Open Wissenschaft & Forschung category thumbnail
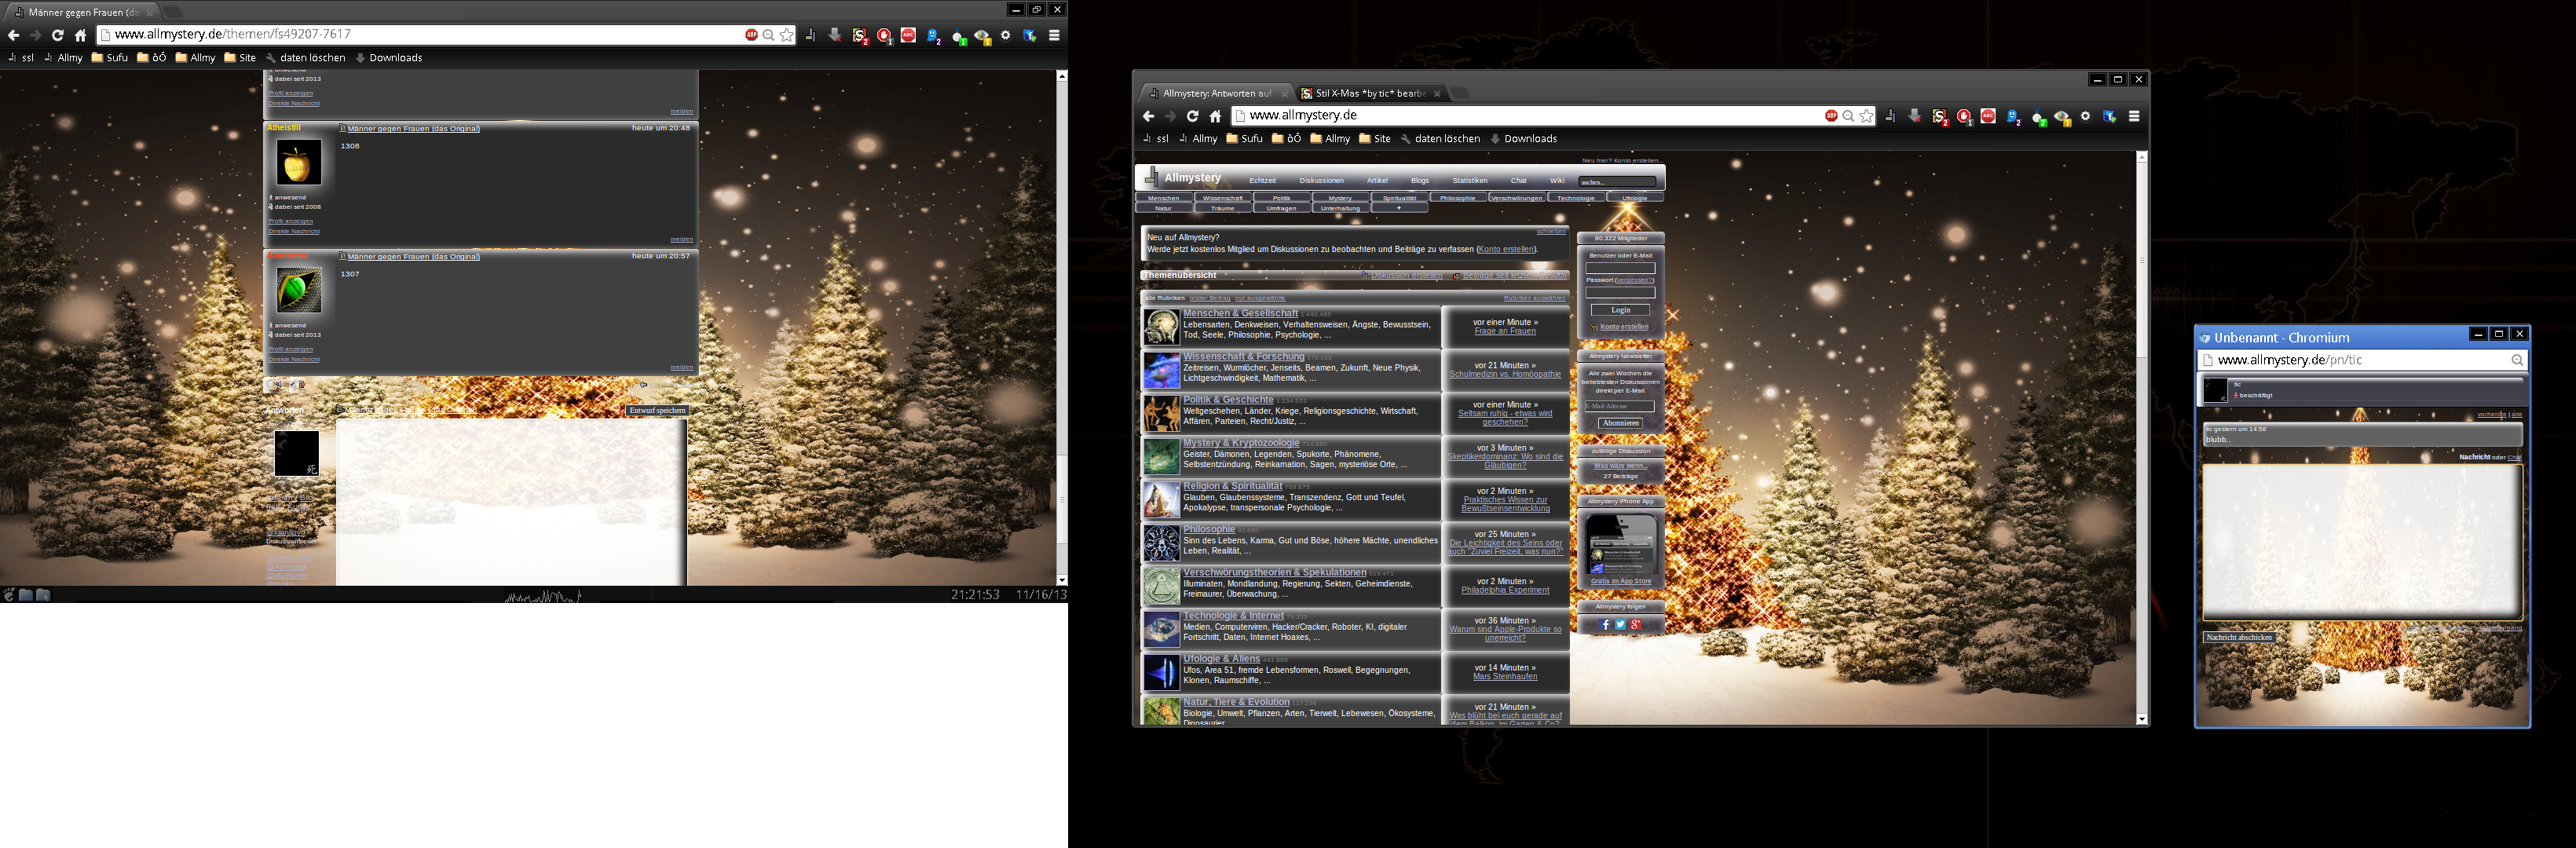The height and width of the screenshot is (848, 2576). (1162, 370)
